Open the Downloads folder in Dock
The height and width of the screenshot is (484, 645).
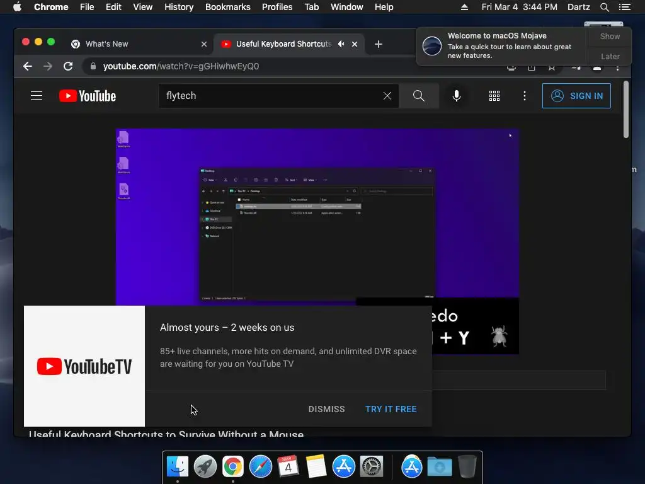point(439,467)
